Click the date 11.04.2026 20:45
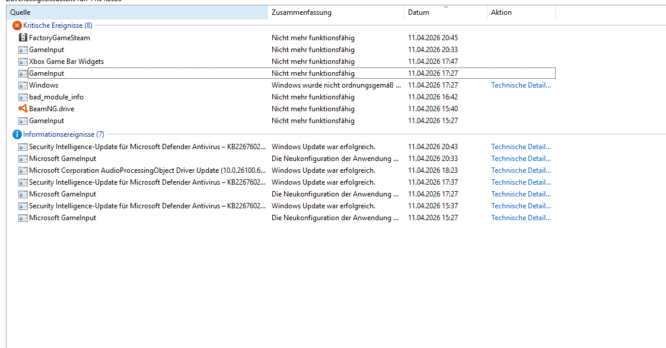The image size is (666, 348). [x=433, y=38]
